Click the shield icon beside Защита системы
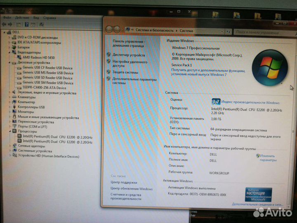This screenshot has height=223, width=297. pyautogui.click(x=108, y=72)
